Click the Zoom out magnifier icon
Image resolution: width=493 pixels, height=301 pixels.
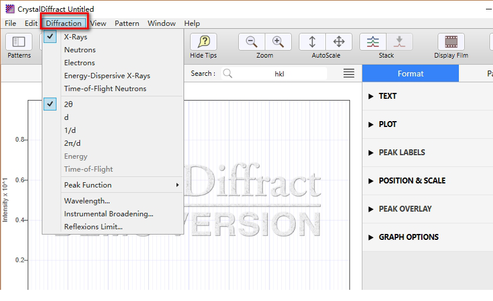click(252, 42)
